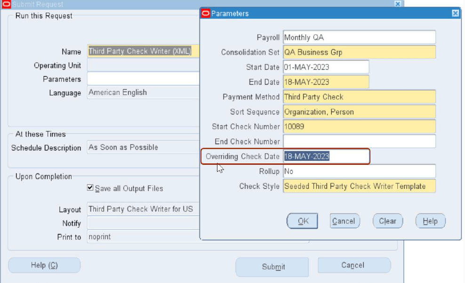The width and height of the screenshot is (465, 283).
Task: Click the Oracle icon in Parameters title
Action: point(206,13)
